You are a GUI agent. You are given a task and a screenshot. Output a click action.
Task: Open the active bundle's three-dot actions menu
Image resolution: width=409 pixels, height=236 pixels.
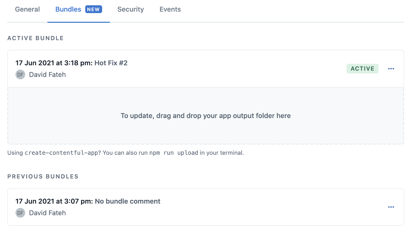coord(391,69)
